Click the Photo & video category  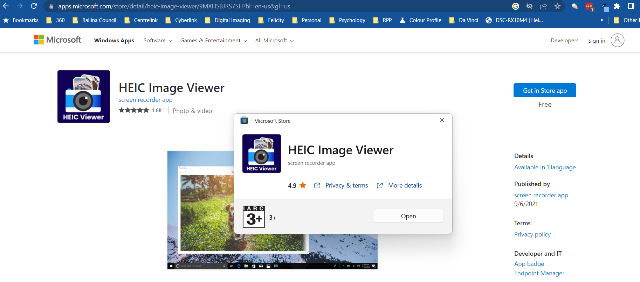click(192, 111)
